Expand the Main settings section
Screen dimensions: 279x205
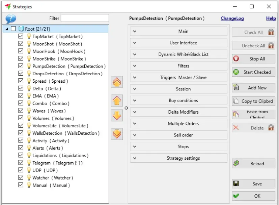point(178,31)
